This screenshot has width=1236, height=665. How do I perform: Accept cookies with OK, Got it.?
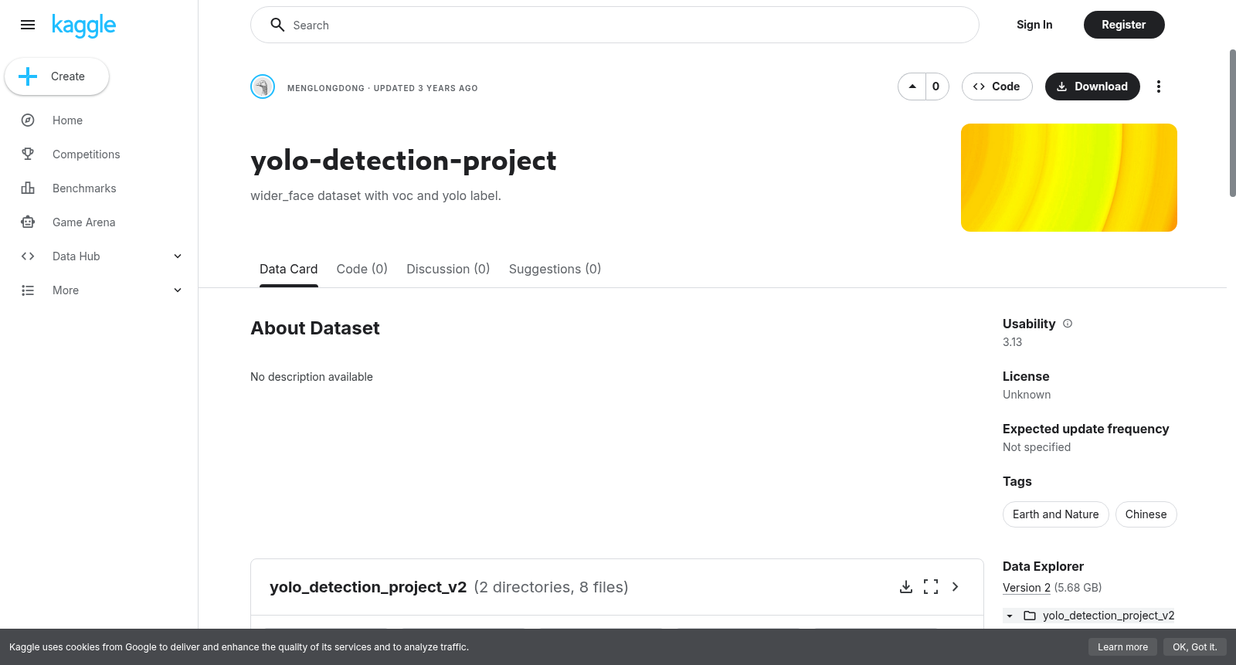pyautogui.click(x=1195, y=647)
